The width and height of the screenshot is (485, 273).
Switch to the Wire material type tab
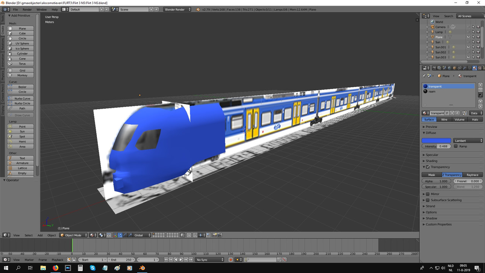pyautogui.click(x=444, y=119)
